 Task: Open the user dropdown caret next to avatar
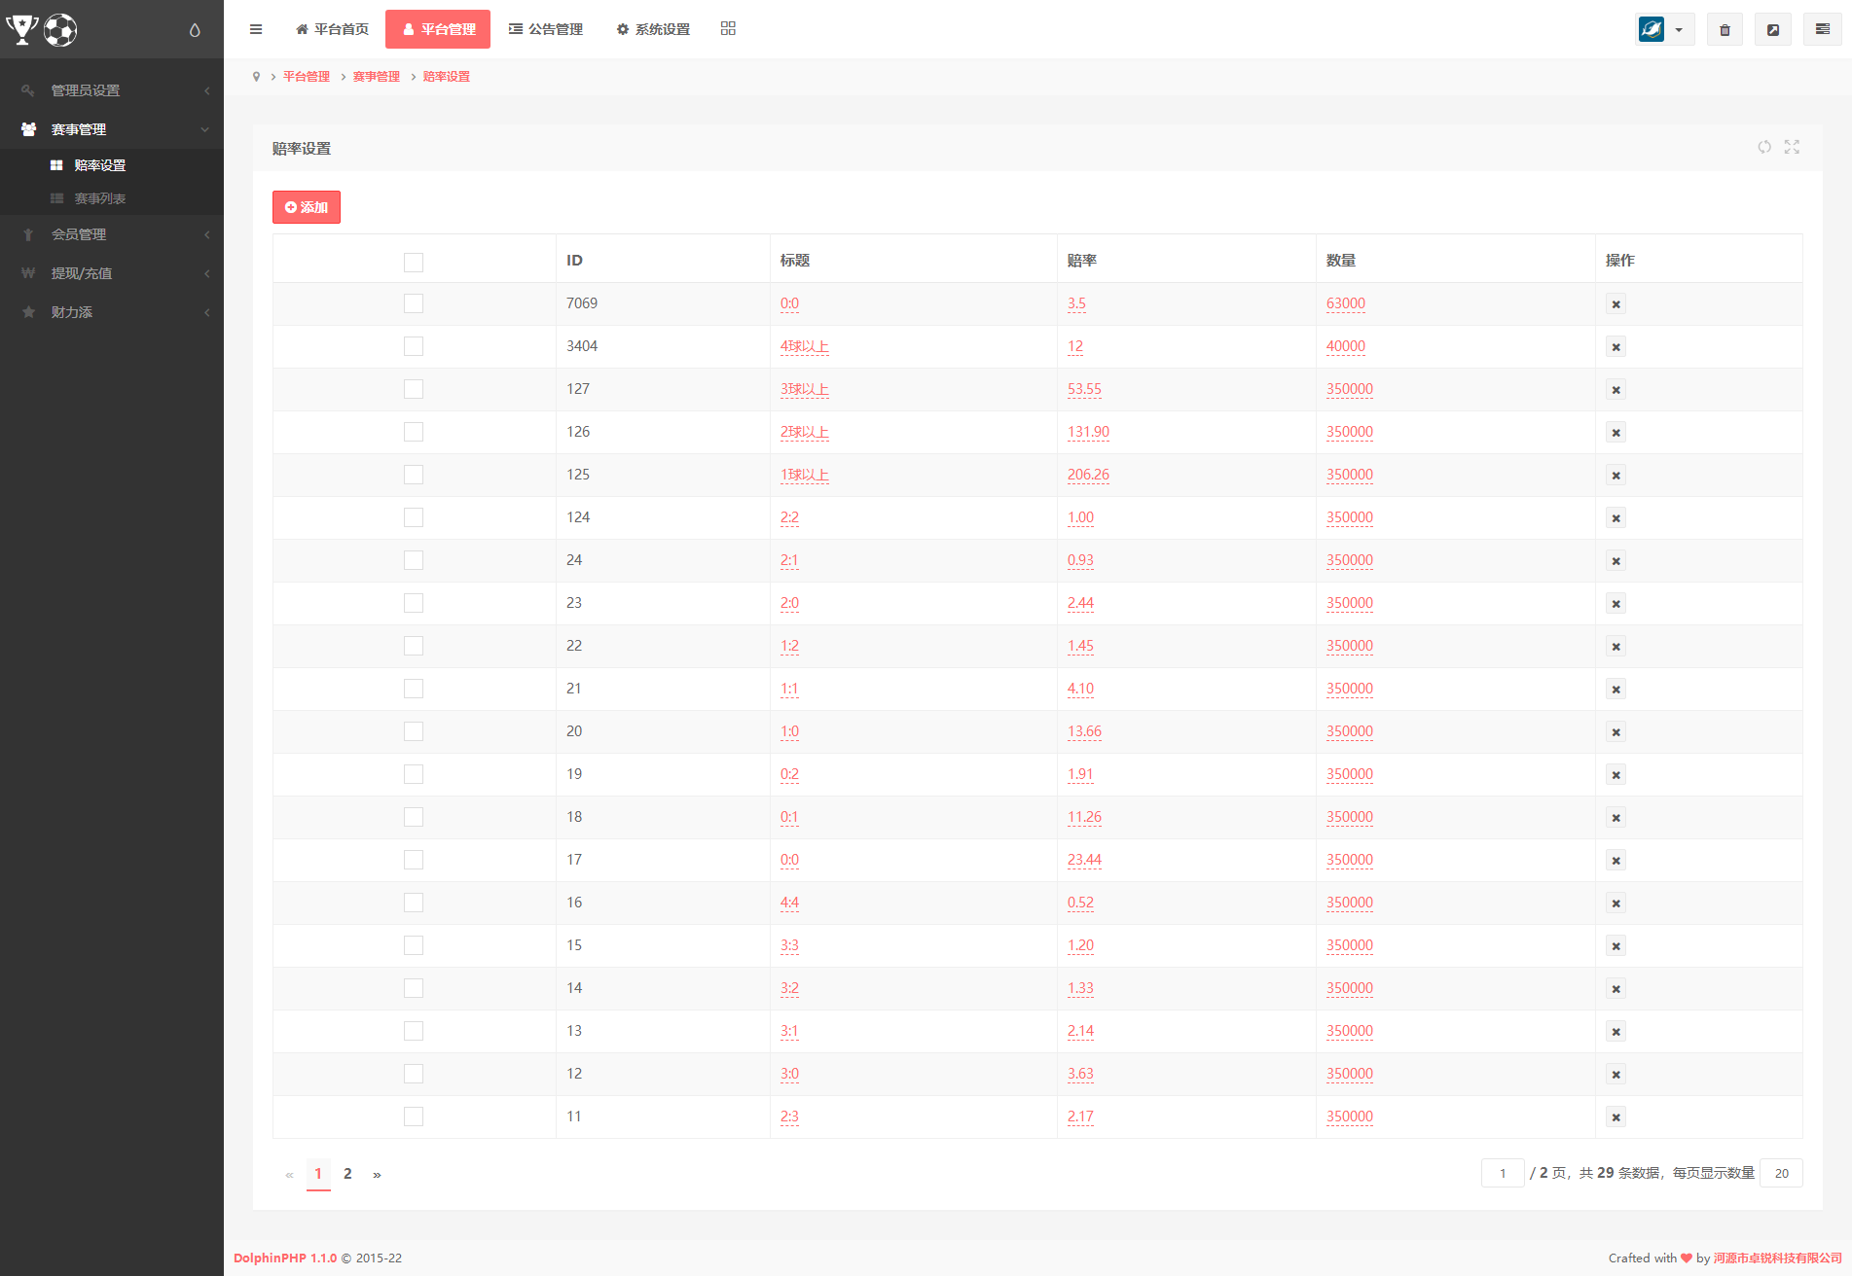click(1679, 30)
